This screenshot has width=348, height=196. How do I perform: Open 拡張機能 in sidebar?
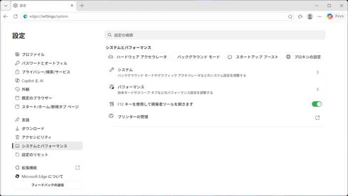[x=47, y=168]
